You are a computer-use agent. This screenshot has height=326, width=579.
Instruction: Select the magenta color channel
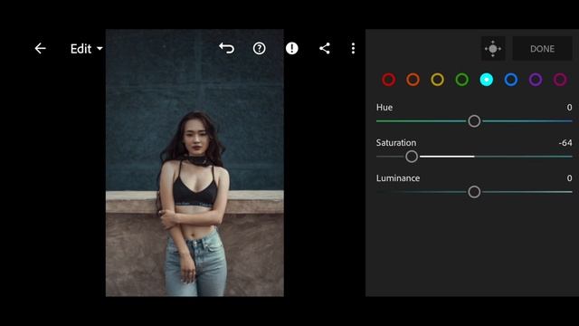(x=560, y=80)
